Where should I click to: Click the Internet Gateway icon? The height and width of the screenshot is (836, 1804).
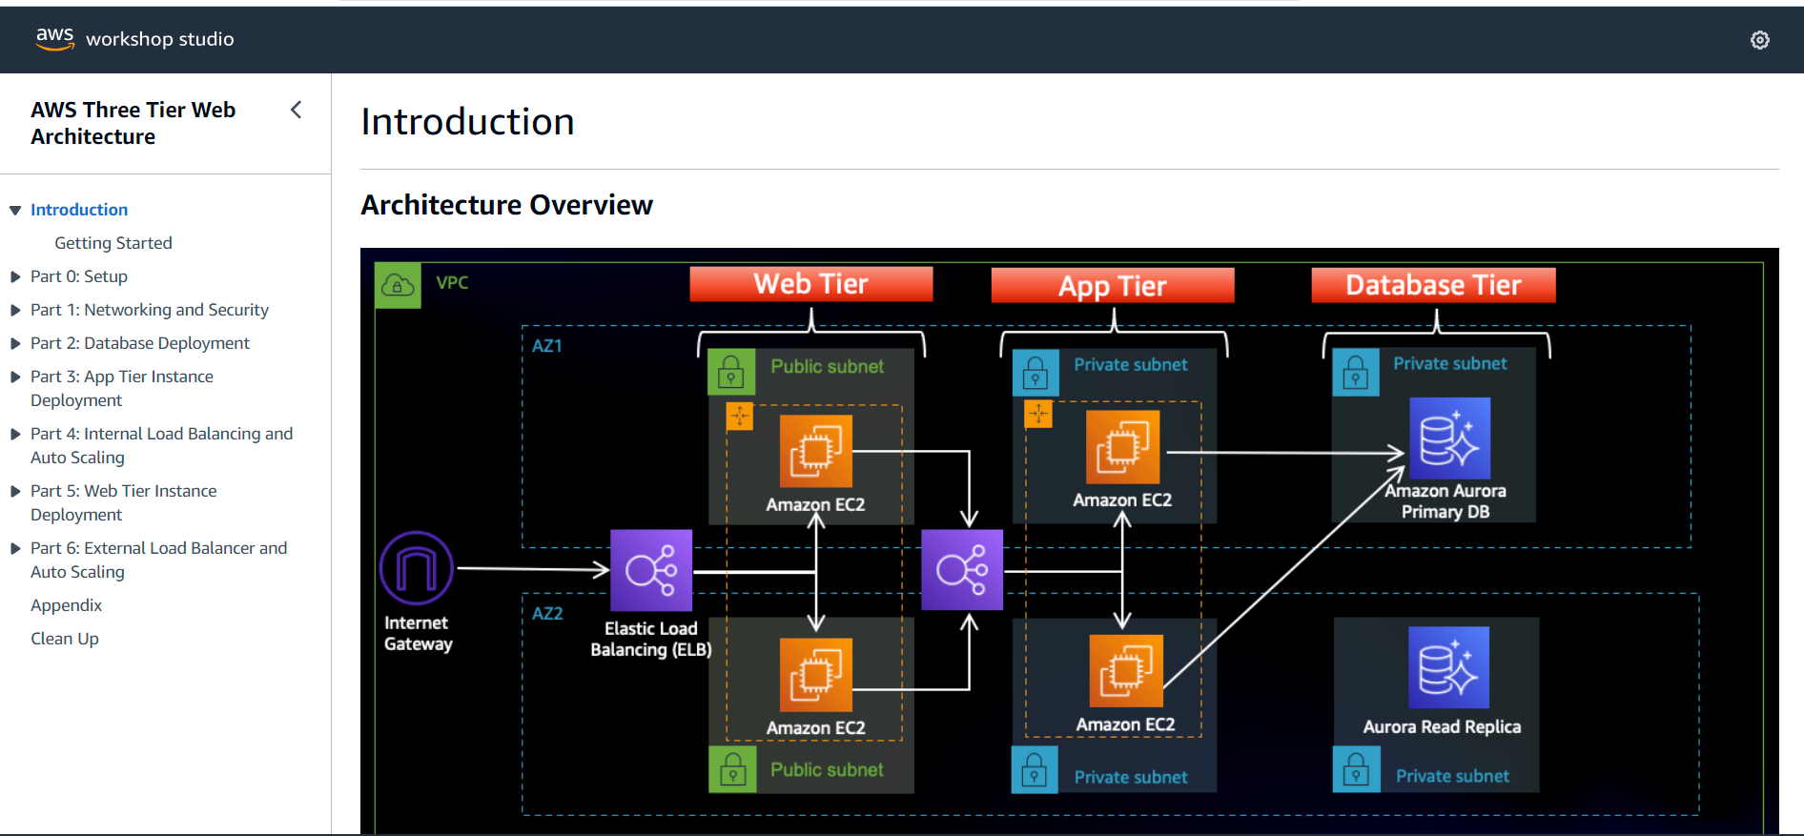click(x=417, y=568)
